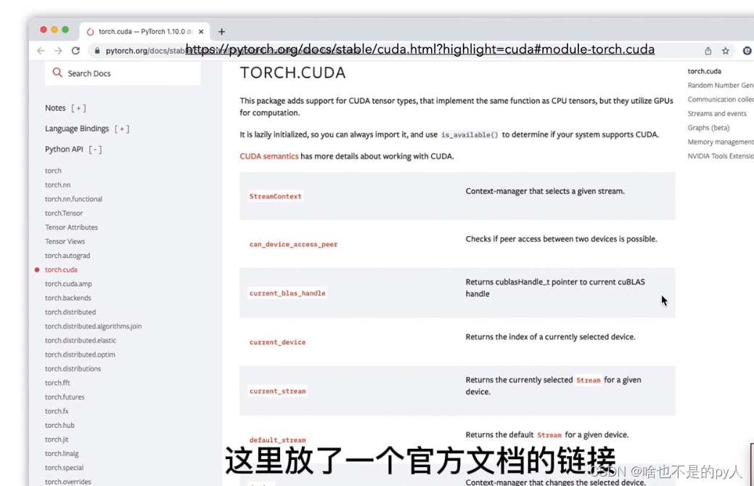
Task: Jump to Communication collectives section
Action: (721, 99)
